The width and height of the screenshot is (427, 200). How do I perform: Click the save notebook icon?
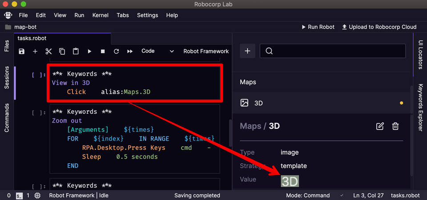pos(21,52)
